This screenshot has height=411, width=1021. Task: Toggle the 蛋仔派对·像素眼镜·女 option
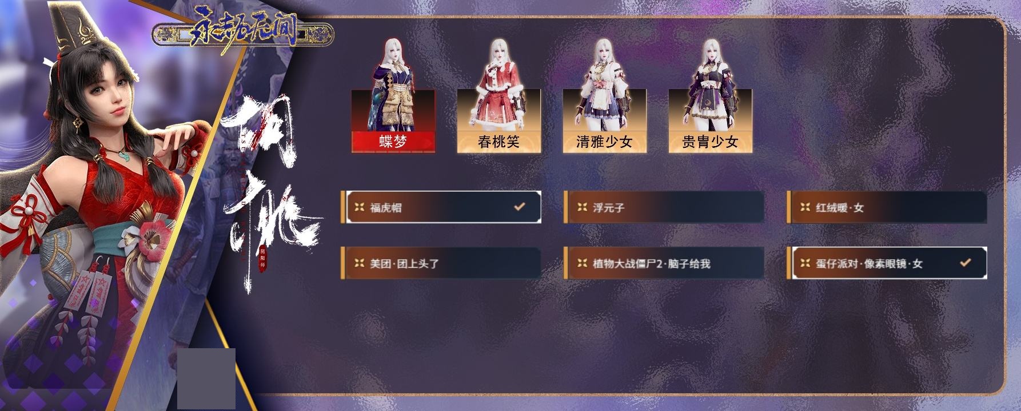click(887, 263)
